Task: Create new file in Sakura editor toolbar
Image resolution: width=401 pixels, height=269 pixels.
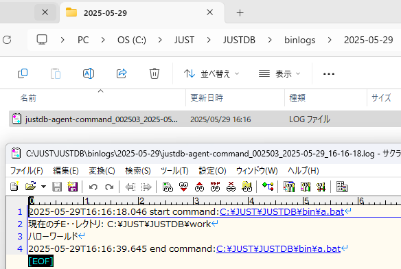Action: pos(14,187)
